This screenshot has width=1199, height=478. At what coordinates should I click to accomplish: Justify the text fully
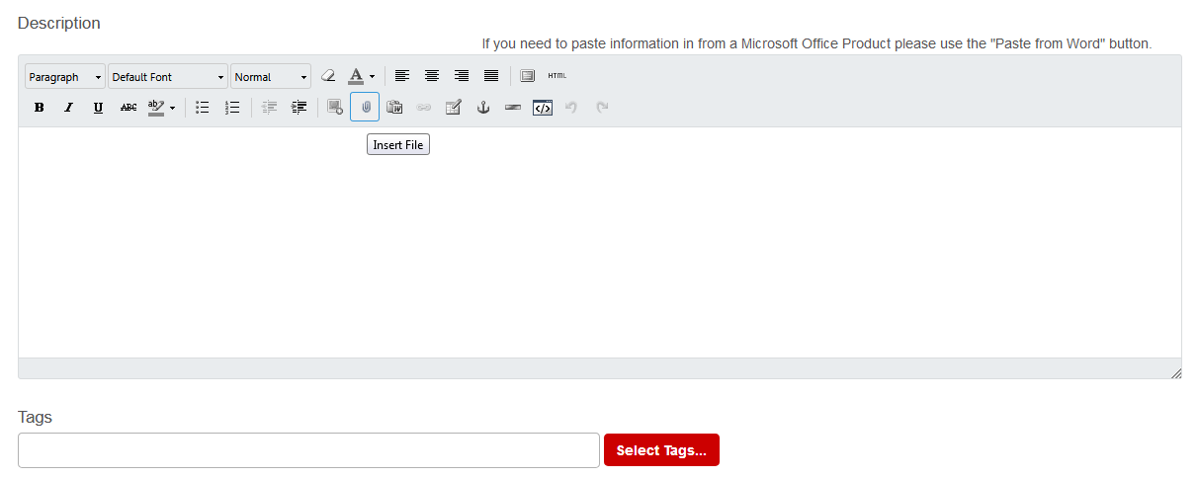point(491,76)
